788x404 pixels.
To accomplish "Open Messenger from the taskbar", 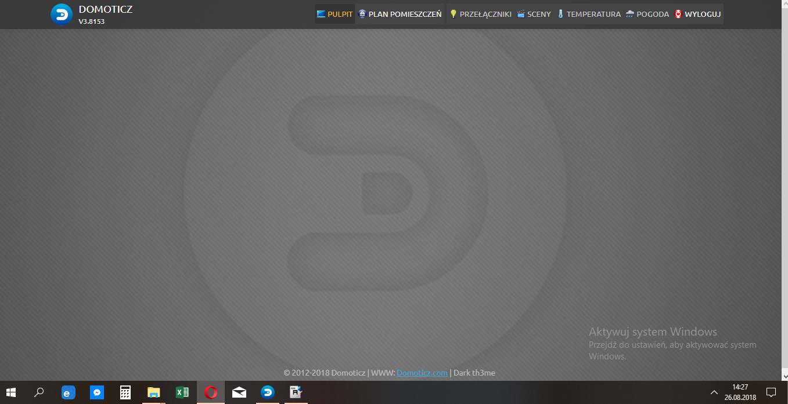I will [x=97, y=392].
